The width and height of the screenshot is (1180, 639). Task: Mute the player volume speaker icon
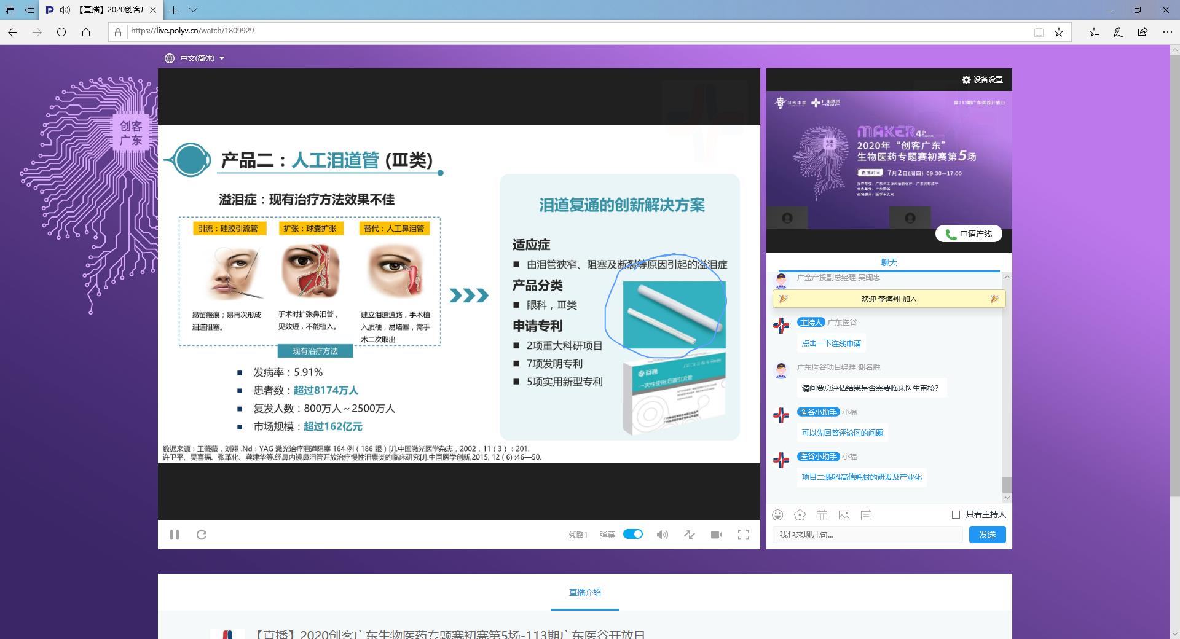(x=662, y=535)
